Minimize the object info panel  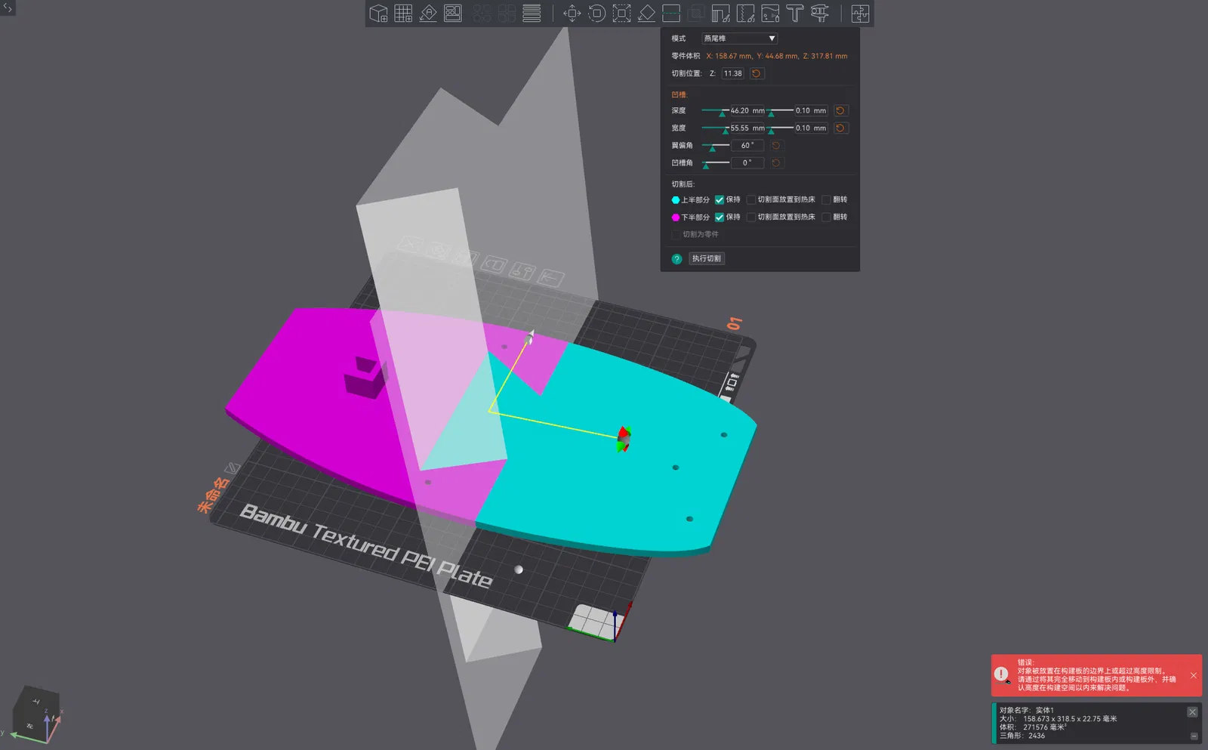click(x=1194, y=736)
